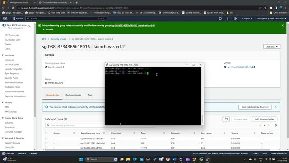
Task: Check the SSH port 22 rule checkbox
Action: click(46, 143)
